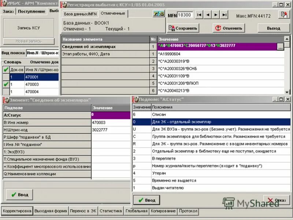Click the toolbar icon beside Отмеченные tab

click(x=159, y=14)
